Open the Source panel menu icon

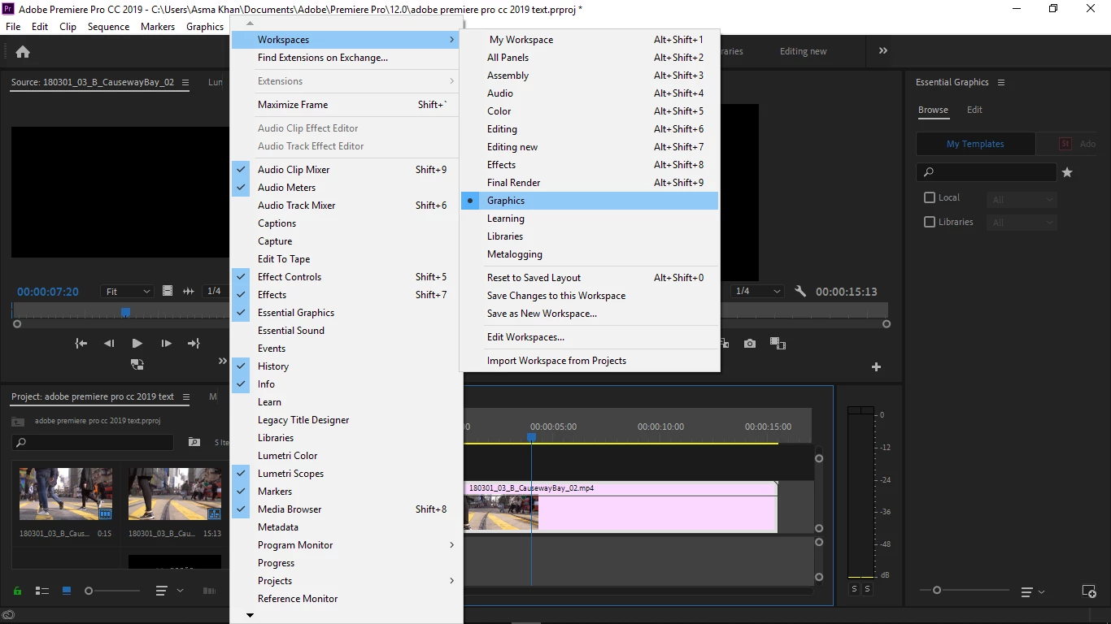[185, 82]
